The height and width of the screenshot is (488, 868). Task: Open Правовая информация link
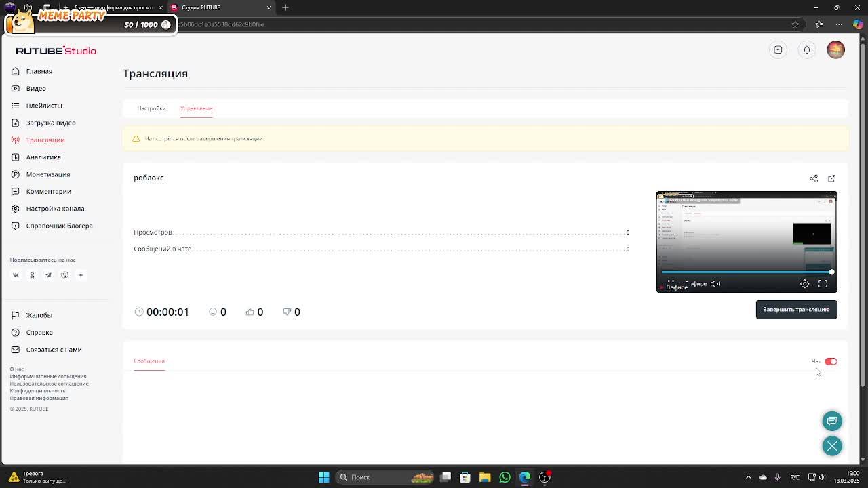[x=39, y=398]
